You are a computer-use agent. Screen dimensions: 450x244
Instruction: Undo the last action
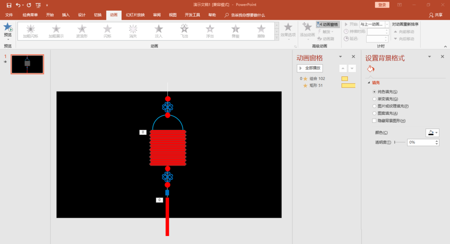point(18,5)
